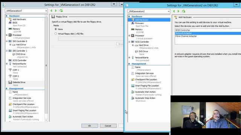Select COM 2 port icon
The height and width of the screenshot is (135, 241).
10,76
